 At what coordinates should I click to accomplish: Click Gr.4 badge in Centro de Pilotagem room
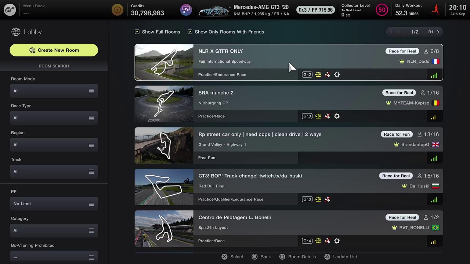pos(307,241)
